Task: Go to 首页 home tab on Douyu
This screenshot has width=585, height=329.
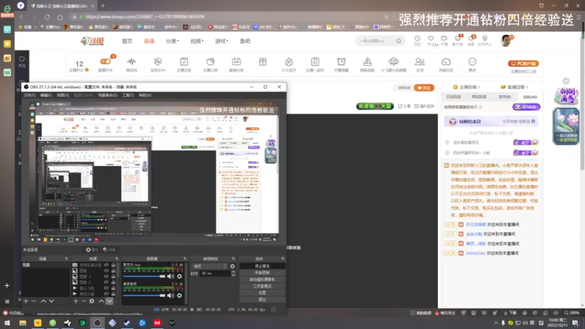Action: 127,41
